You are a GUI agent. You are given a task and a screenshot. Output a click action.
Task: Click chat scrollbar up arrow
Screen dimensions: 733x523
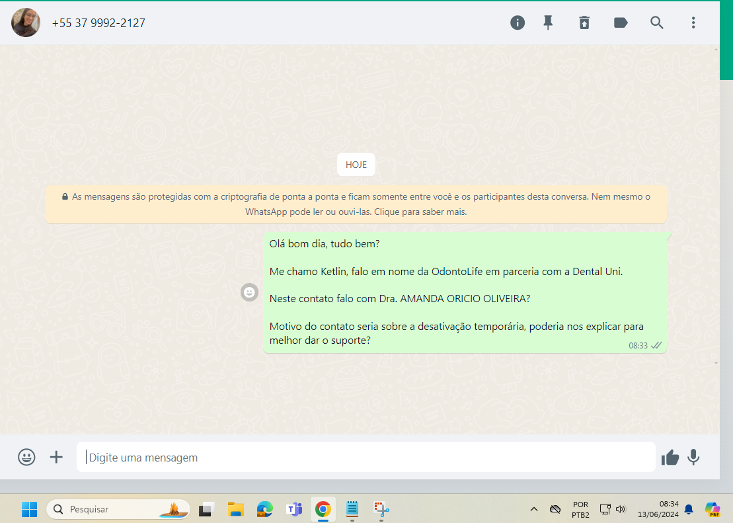point(716,49)
